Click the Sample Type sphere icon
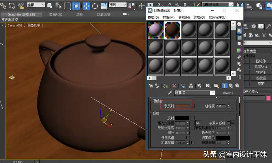 click(x=239, y=24)
